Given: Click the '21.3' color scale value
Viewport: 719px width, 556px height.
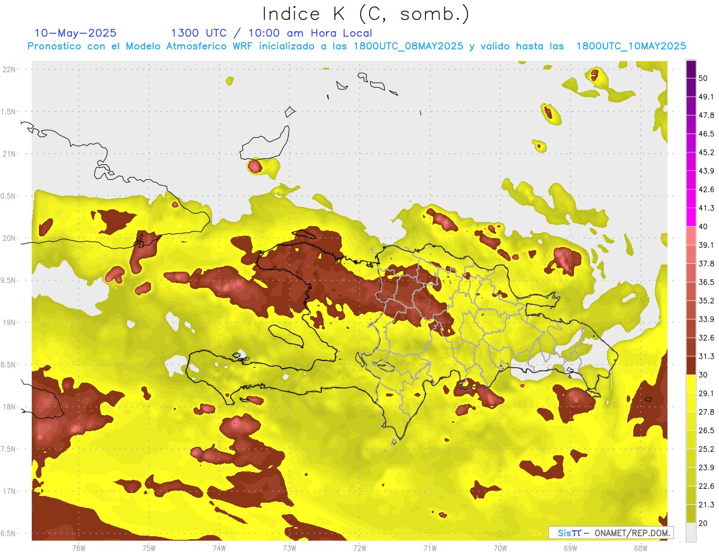Looking at the screenshot, I should pos(706,504).
